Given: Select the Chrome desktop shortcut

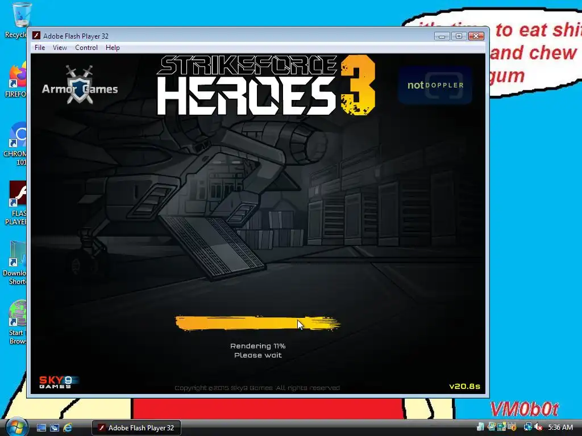Looking at the screenshot, I should click(x=15, y=144).
